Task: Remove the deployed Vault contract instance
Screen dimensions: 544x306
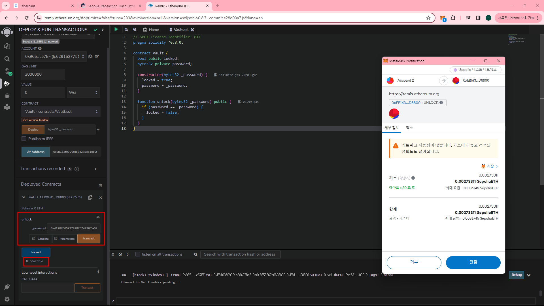Action: (101, 197)
